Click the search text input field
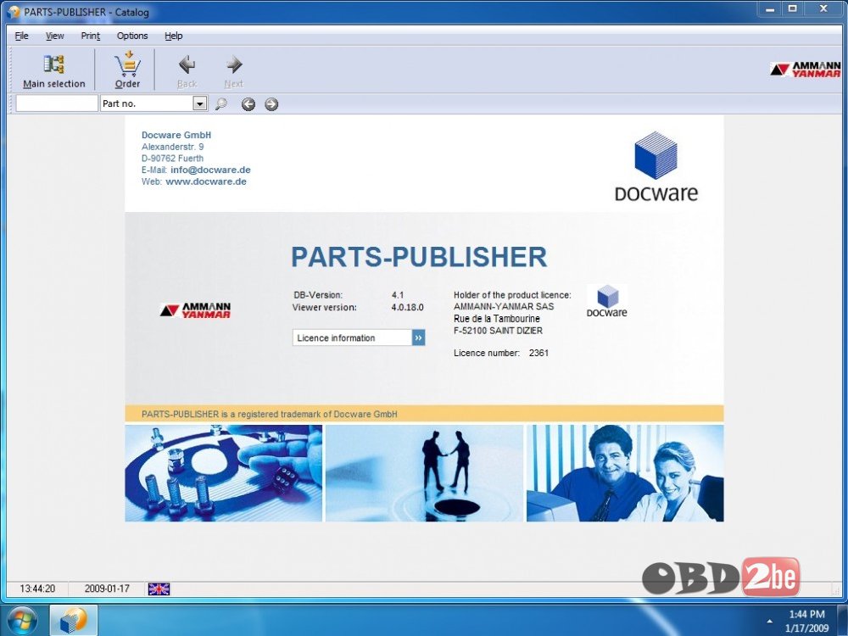Screen dimensions: 848x636 (x=57, y=103)
